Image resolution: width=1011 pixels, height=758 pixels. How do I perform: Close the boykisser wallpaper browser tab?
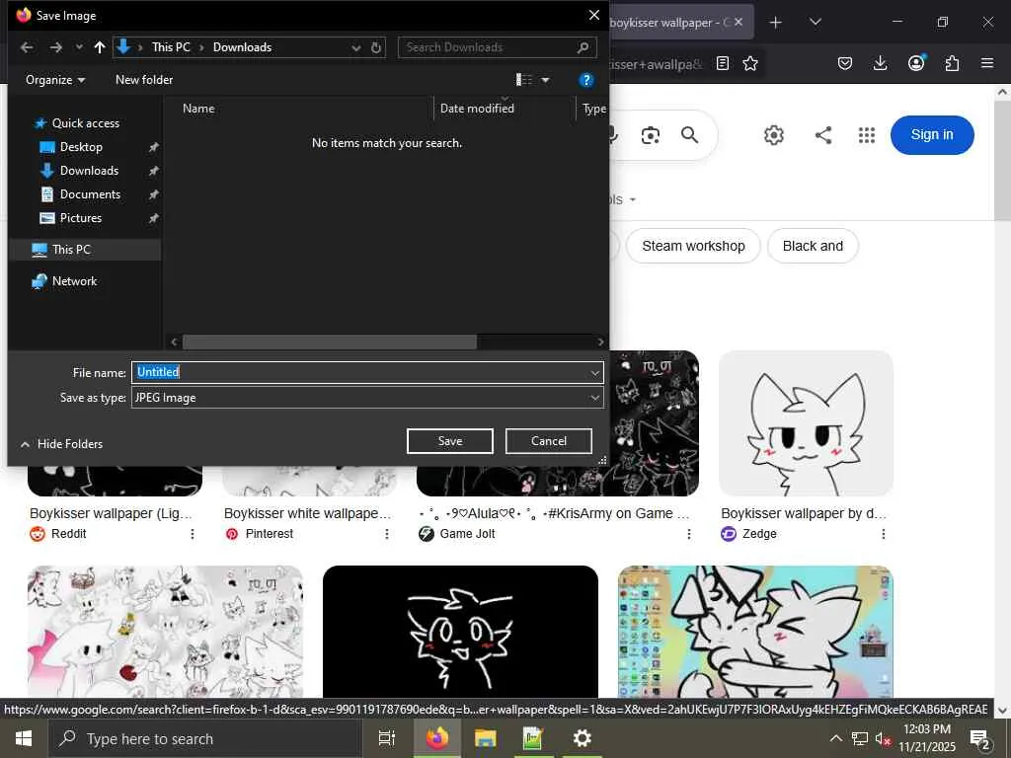click(x=739, y=22)
